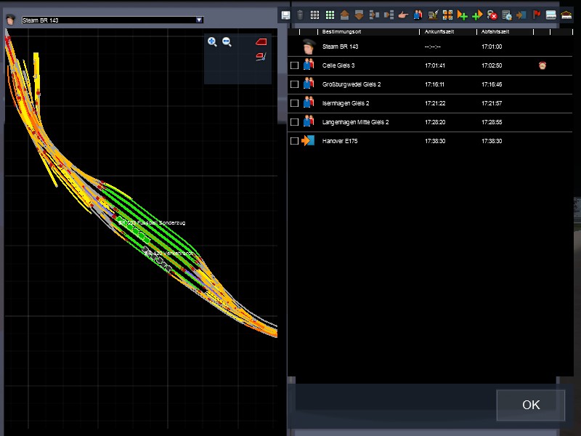Click the zoom in magnifier on map
Viewport: 581px width, 436px height.
(x=212, y=42)
